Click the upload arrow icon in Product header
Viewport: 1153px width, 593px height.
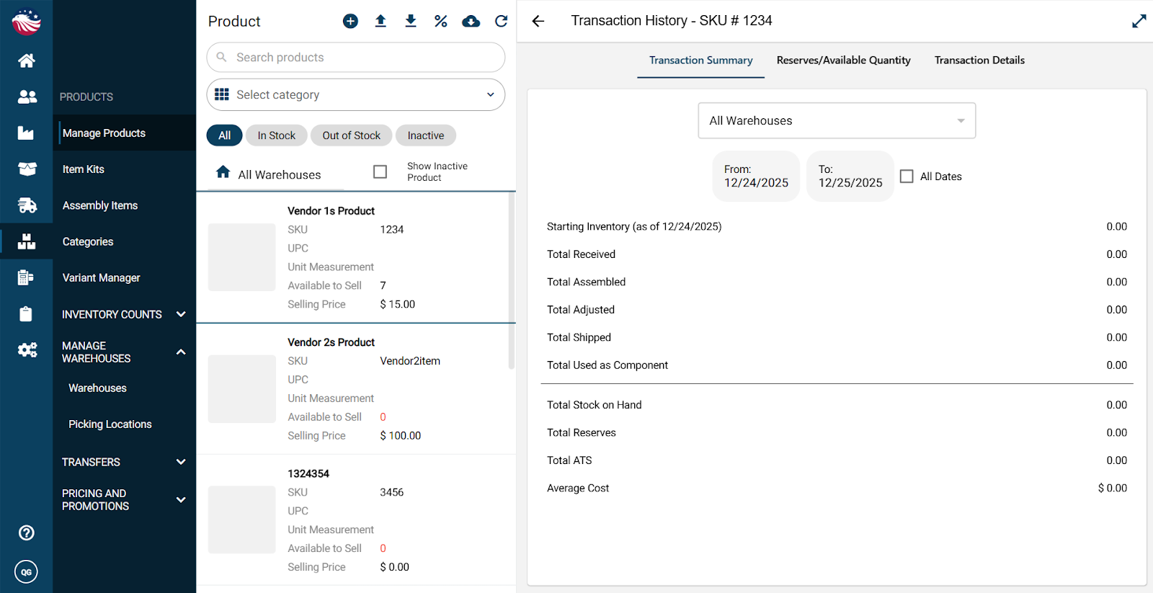point(380,21)
